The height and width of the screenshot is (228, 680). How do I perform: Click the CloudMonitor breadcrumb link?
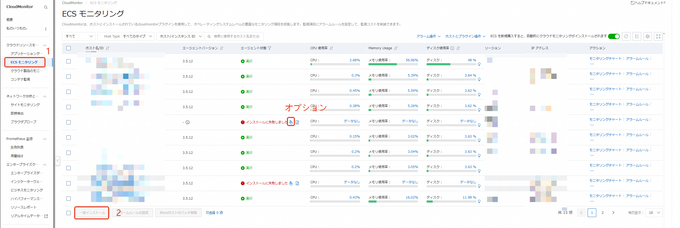tap(72, 3)
